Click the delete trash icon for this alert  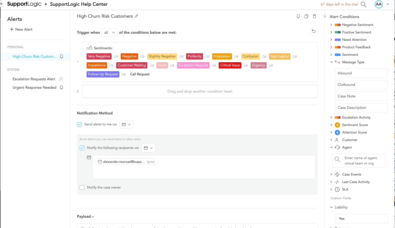click(x=314, y=16)
